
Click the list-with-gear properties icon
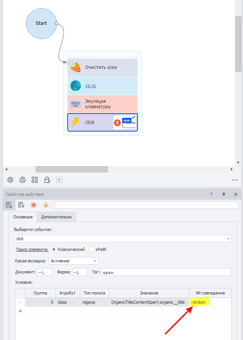(x=9, y=205)
